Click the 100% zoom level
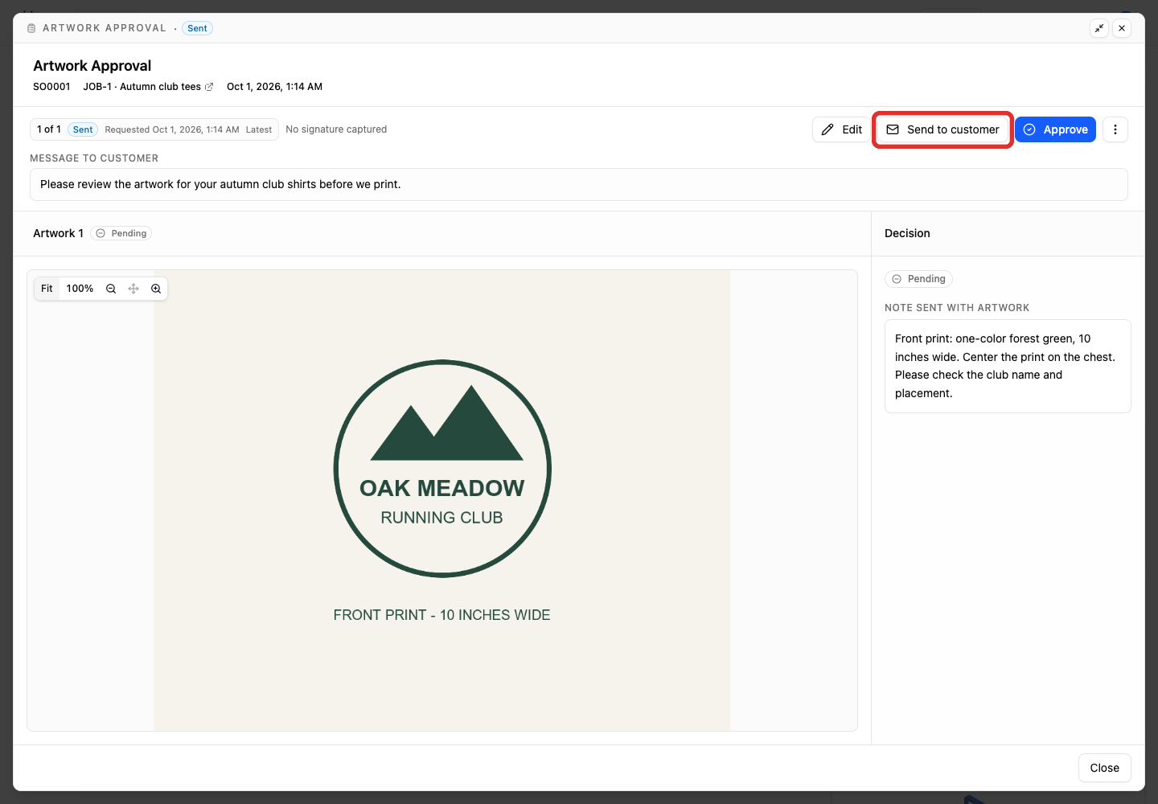Viewport: 1158px width, 804px height. 80,289
